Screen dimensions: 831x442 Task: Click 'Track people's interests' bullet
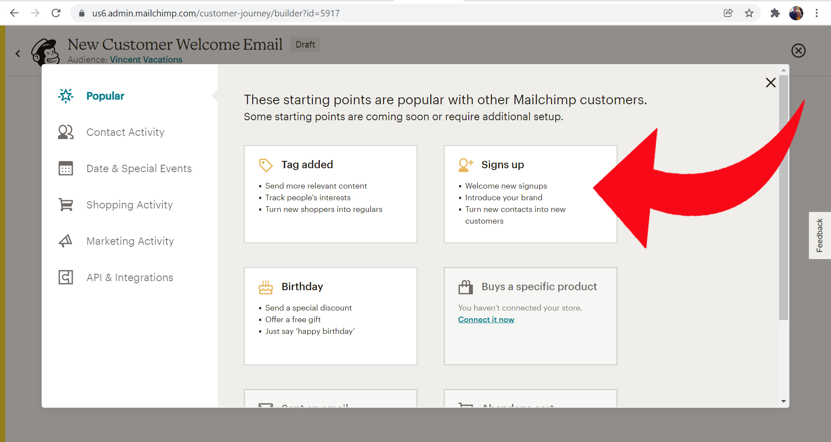click(308, 198)
